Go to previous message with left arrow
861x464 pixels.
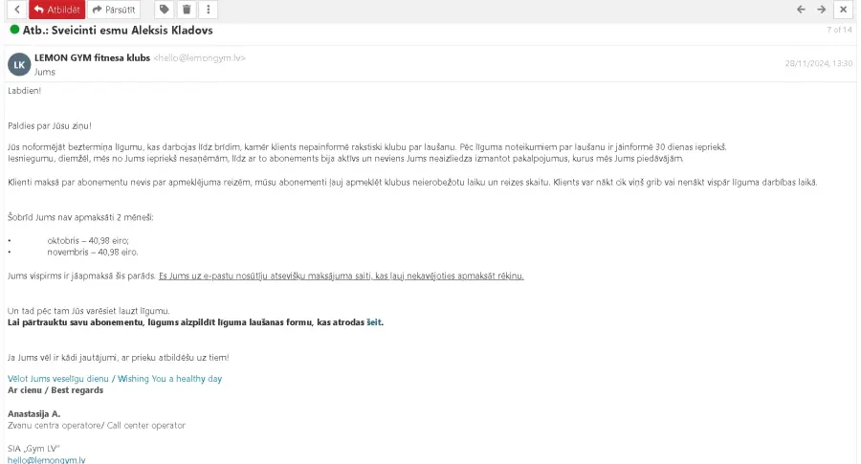(x=801, y=10)
